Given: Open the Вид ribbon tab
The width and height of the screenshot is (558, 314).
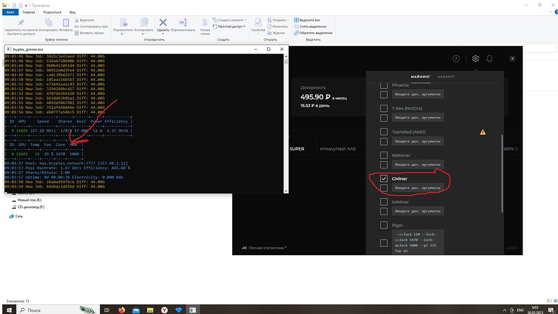Looking at the screenshot, I should tap(72, 11).
